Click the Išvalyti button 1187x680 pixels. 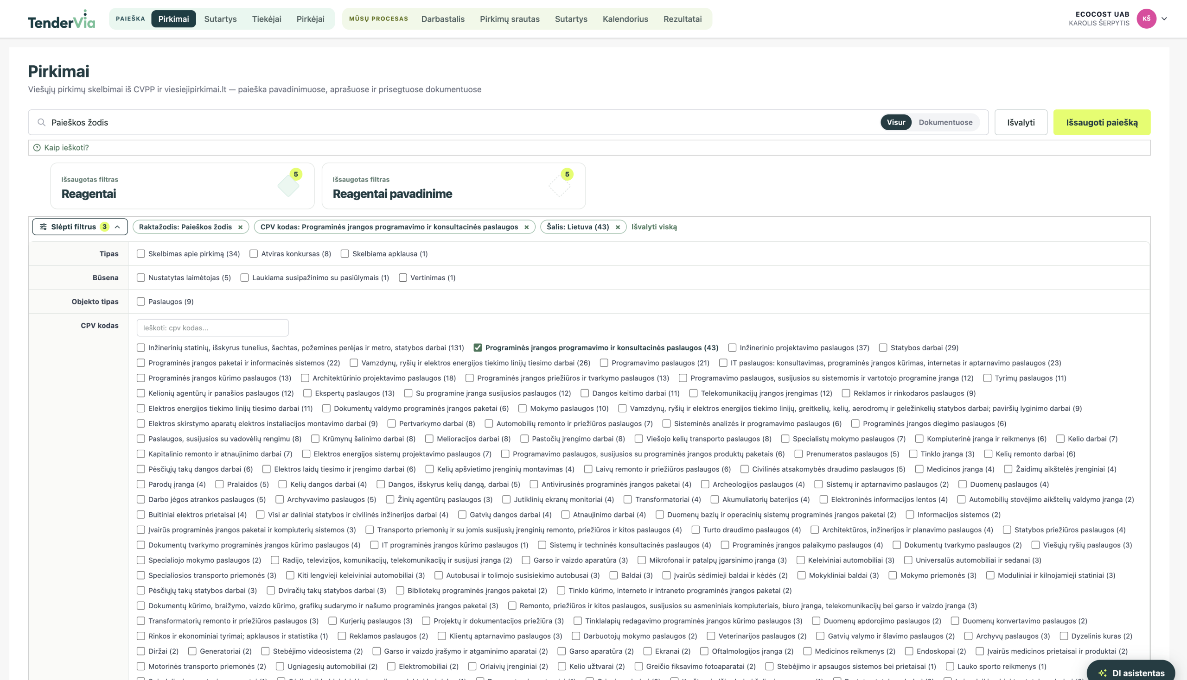coord(1021,122)
